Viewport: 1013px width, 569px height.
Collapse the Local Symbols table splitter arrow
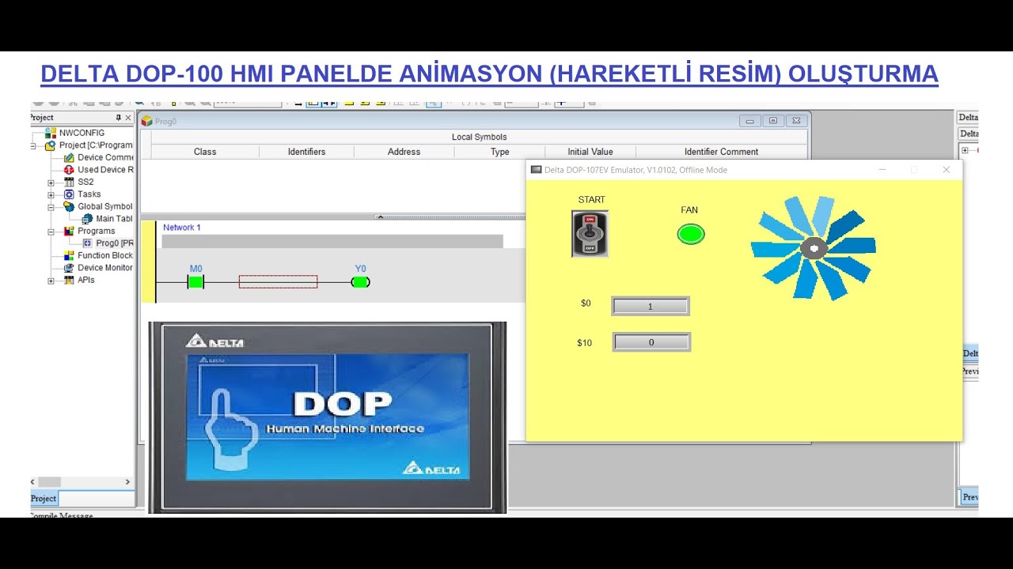coord(380,217)
